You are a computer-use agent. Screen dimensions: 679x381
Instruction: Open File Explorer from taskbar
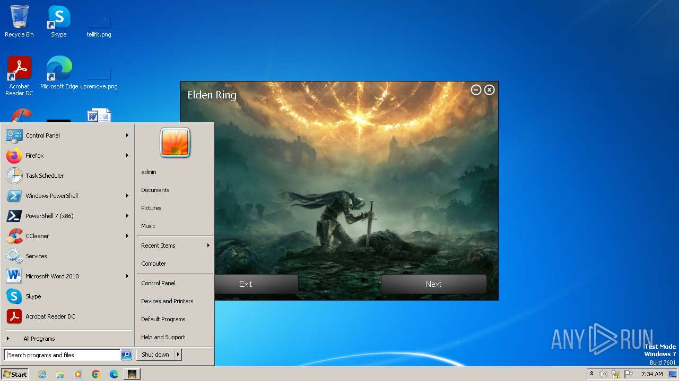pos(60,374)
